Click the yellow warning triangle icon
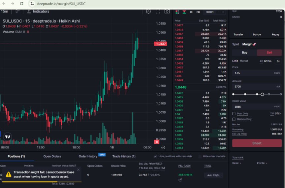The width and height of the screenshot is (285, 188). pos(8,174)
